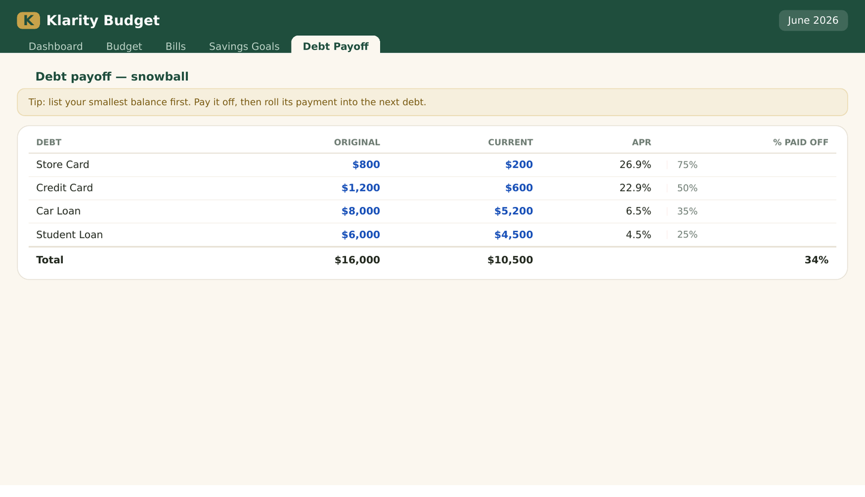The image size is (865, 497).
Task: Switch to the Dashboard tab
Action: pyautogui.click(x=56, y=47)
